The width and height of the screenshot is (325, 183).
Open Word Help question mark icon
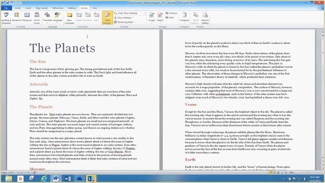click(x=322, y=8)
